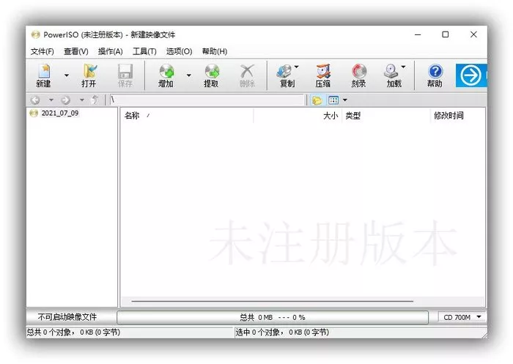Click the Back navigation arrow

pos(35,100)
